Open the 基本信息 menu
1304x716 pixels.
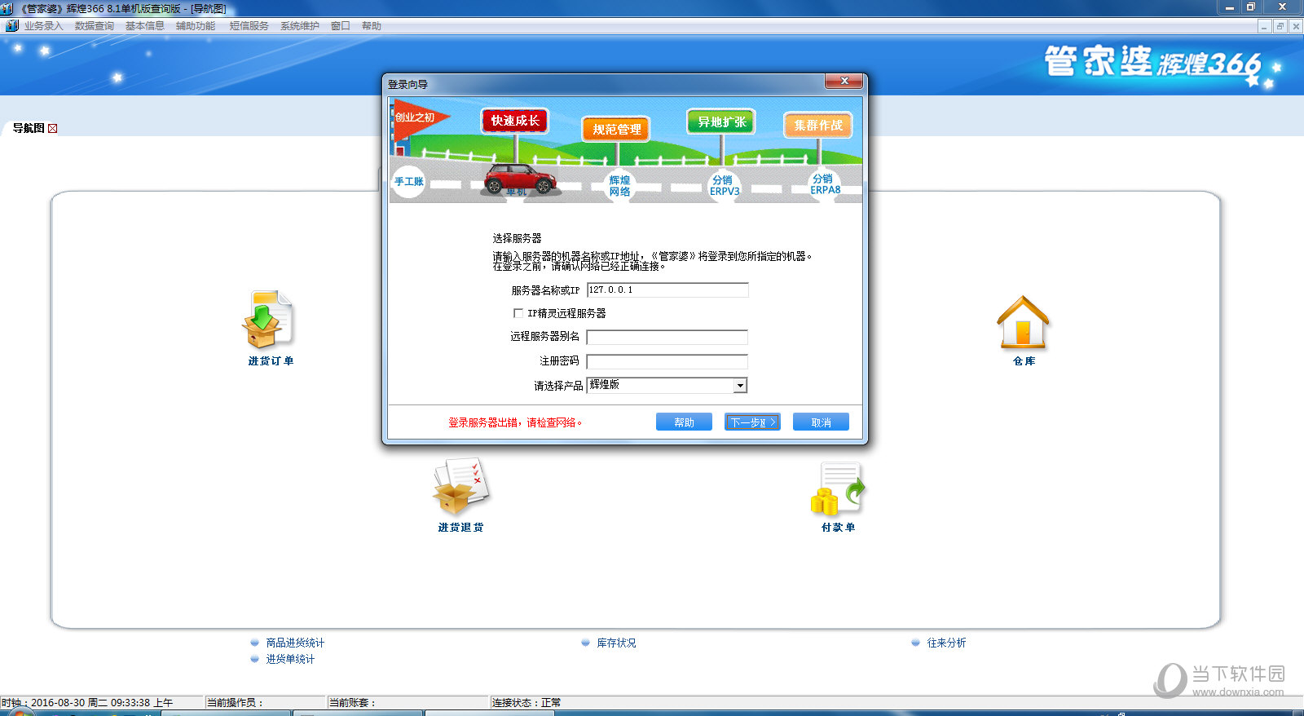145,26
